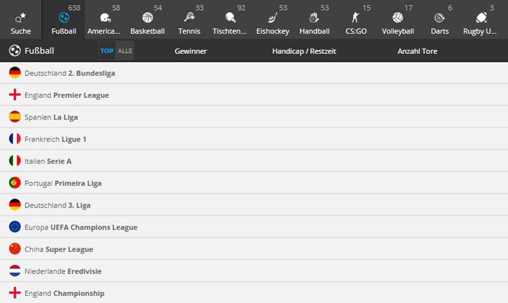The image size is (508, 303).
Task: Click the CS:GO tab label
Action: 356,32
